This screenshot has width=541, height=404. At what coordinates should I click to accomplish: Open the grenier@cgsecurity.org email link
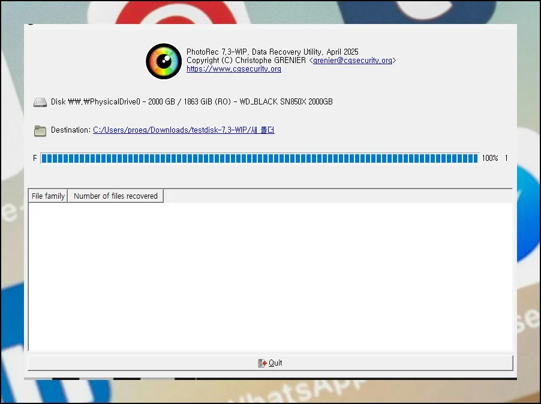click(353, 61)
